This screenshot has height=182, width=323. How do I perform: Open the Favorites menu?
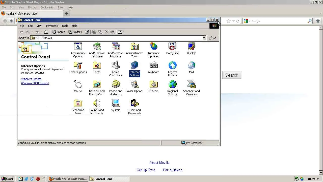(52, 26)
